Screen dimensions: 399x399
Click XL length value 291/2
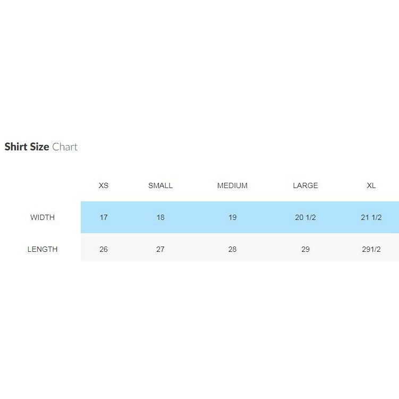[371, 249]
